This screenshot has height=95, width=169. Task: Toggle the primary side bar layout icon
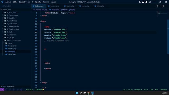coord(140,2)
